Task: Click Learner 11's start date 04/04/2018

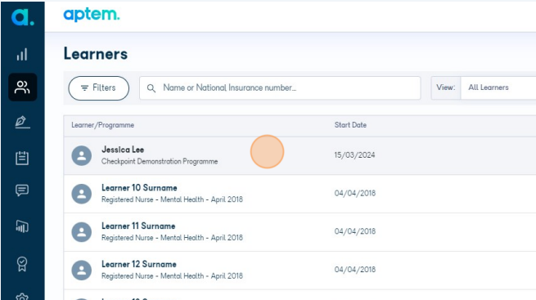Action: (355, 231)
